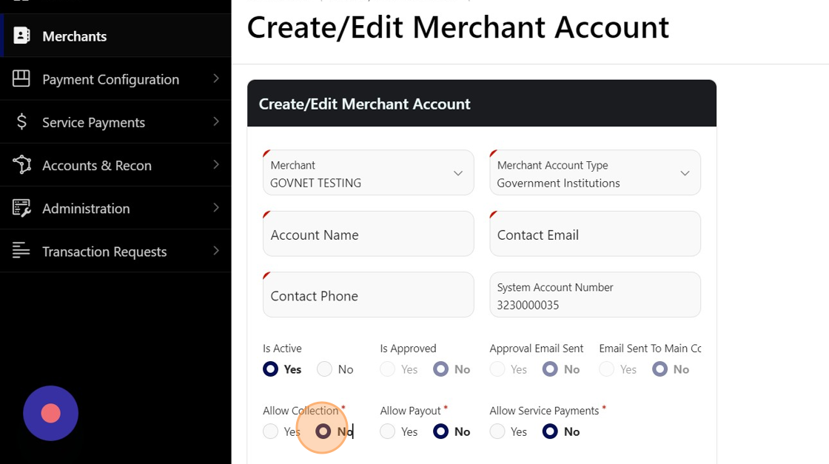The height and width of the screenshot is (464, 829).
Task: Click the Account Name field
Action: [368, 235]
